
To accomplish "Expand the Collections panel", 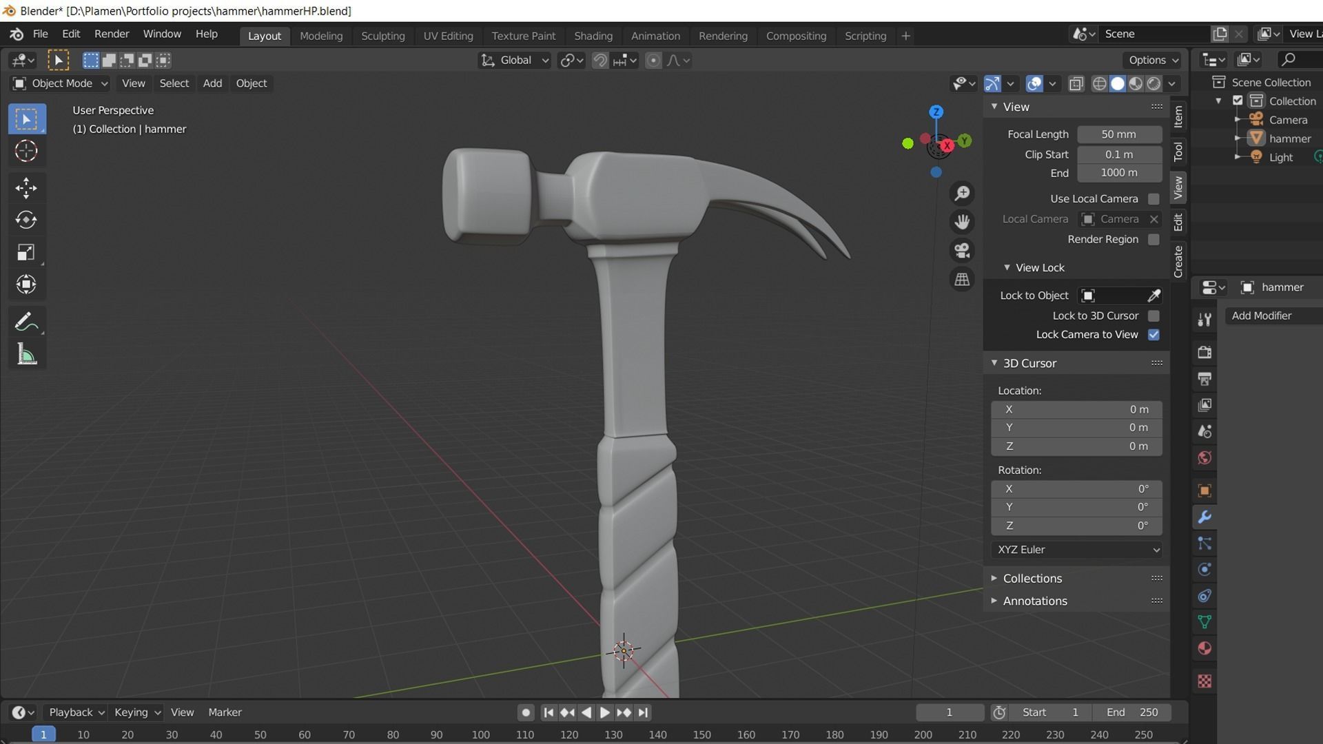I will click(1076, 579).
